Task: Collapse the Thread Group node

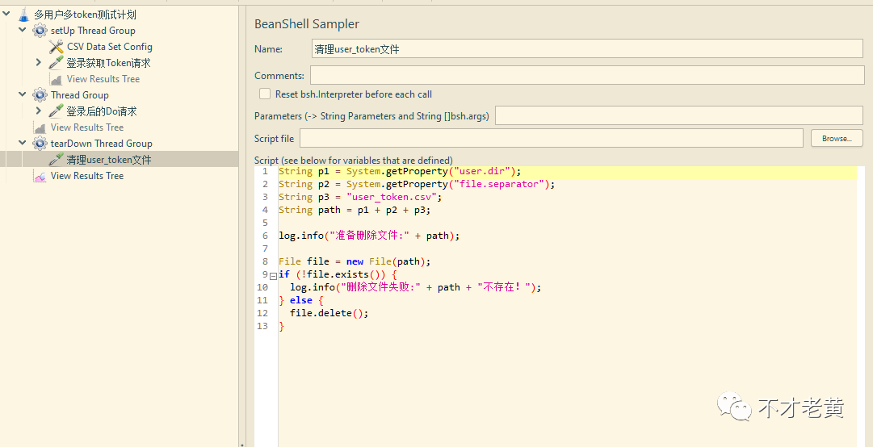Action: point(23,94)
